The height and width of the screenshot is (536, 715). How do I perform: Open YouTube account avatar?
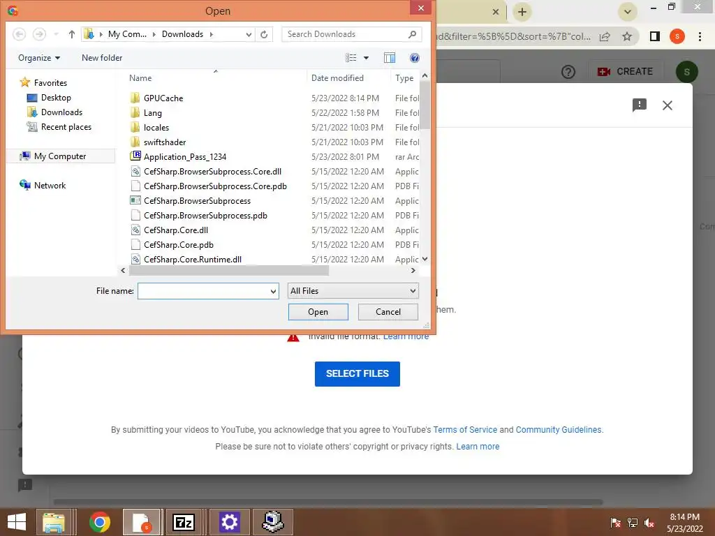pyautogui.click(x=687, y=72)
